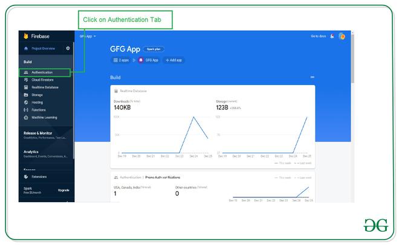Image resolution: width=399 pixels, height=245 pixels.
Task: Click the Phone Auth verifications link
Action: [x=163, y=177]
